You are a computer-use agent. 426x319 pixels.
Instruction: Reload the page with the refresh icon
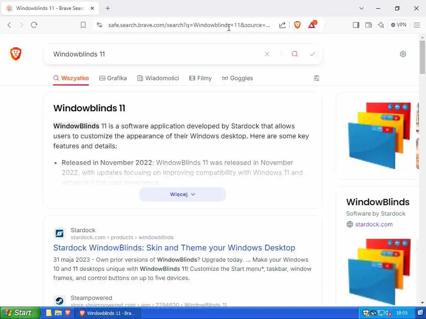pos(34,25)
